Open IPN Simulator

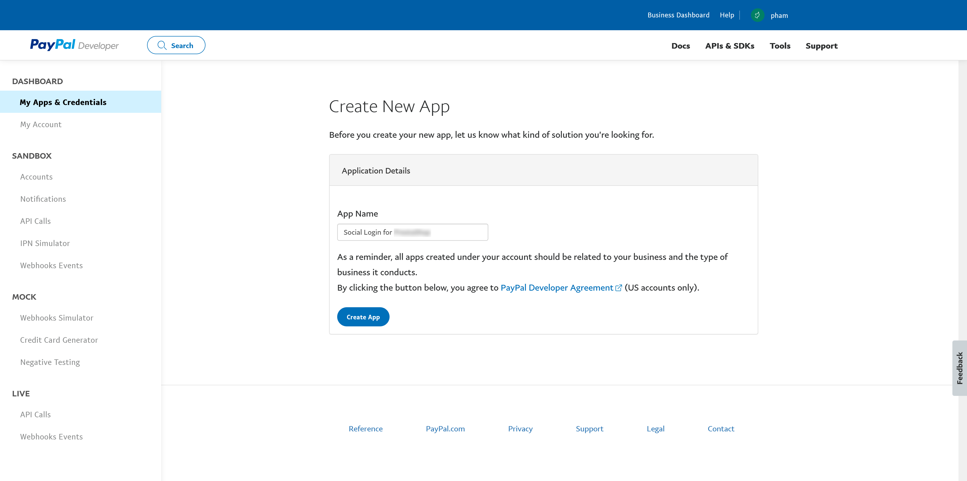[45, 243]
